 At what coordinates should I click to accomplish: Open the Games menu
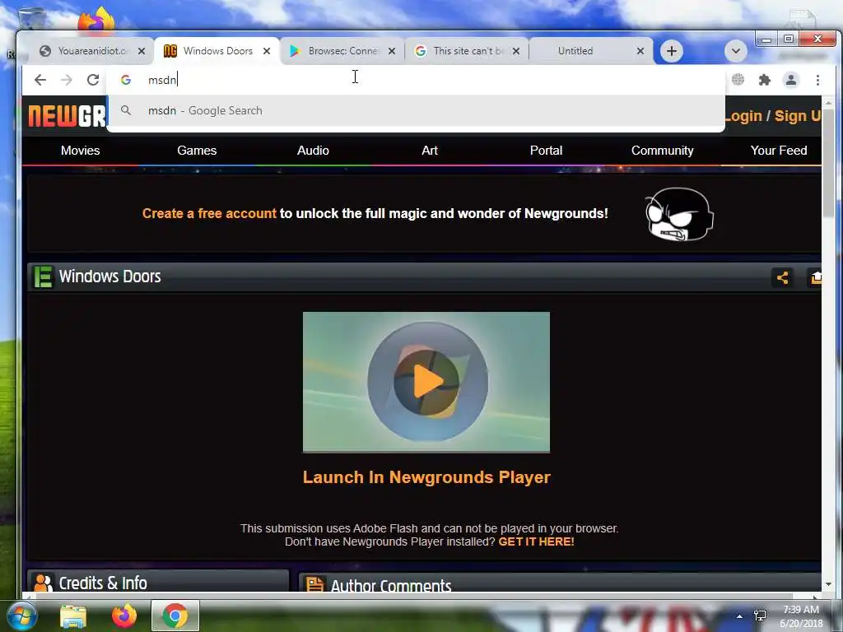pos(197,151)
